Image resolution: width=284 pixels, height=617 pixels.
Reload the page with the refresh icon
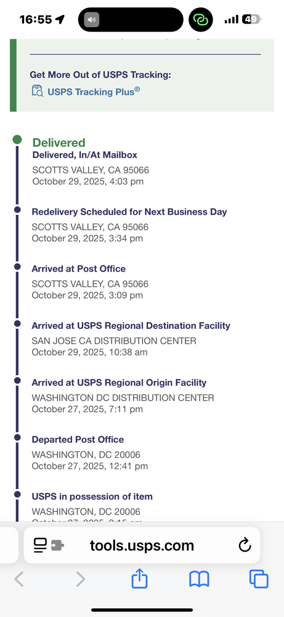[245, 545]
